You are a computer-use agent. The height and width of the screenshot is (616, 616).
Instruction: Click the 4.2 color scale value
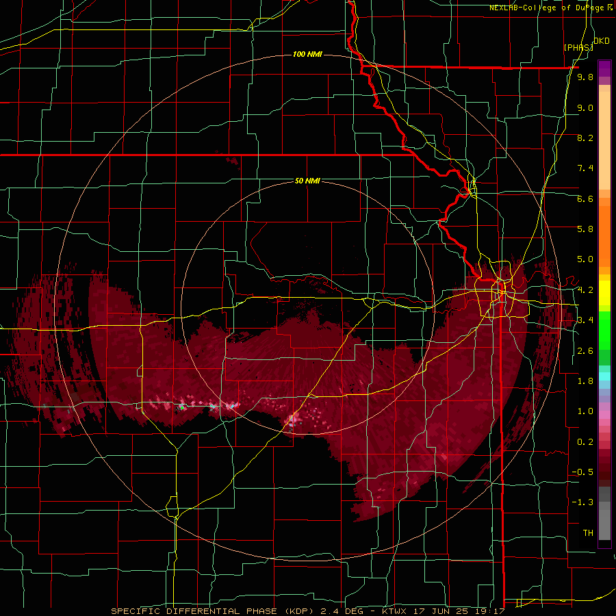(x=585, y=290)
